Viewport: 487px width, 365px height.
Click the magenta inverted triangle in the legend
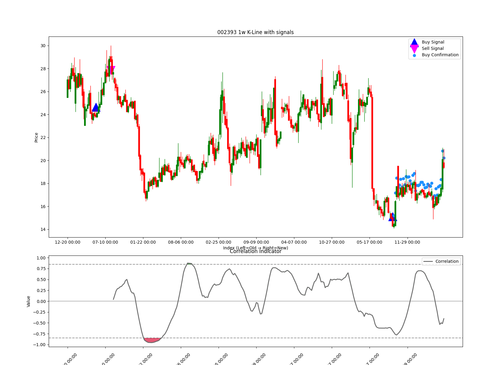click(414, 49)
